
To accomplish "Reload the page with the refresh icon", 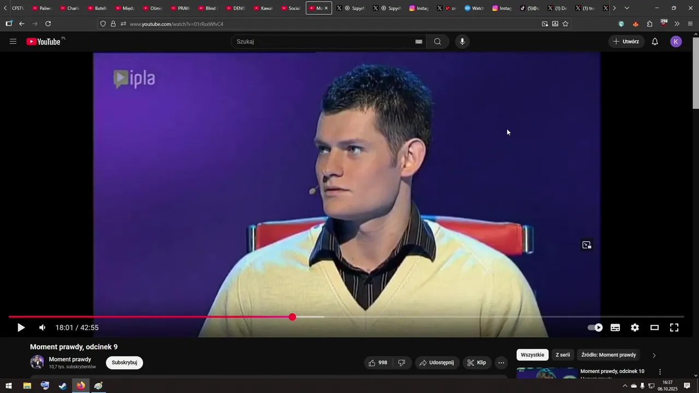I will tap(48, 23).
